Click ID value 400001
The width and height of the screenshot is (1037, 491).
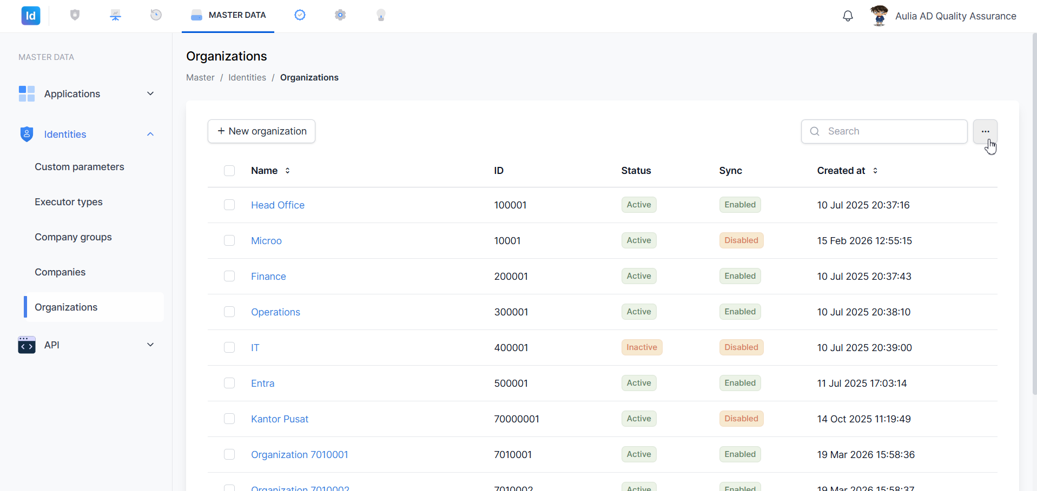pyautogui.click(x=511, y=348)
